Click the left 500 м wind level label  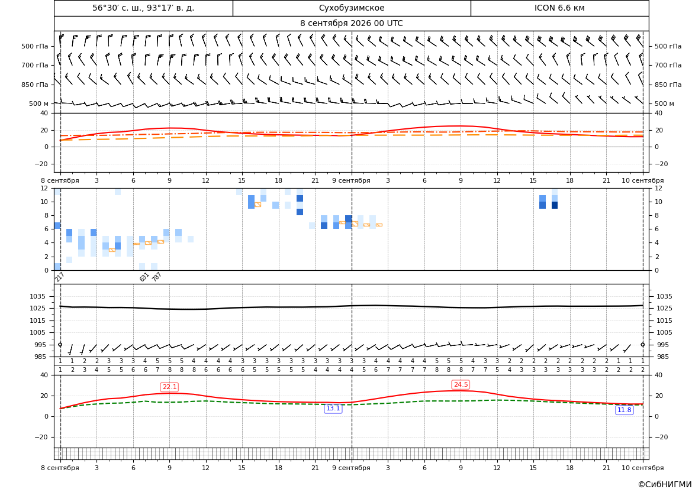coord(39,103)
